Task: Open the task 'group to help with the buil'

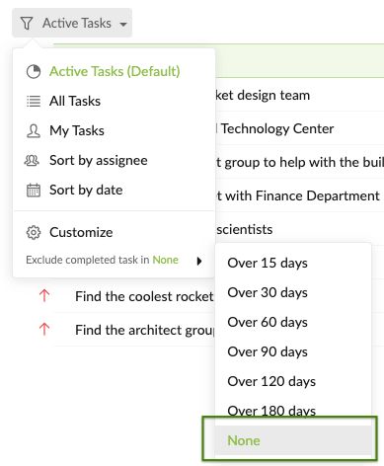Action: pyautogui.click(x=300, y=162)
